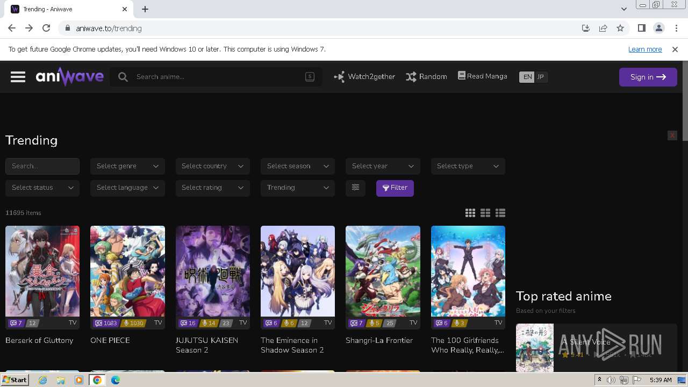Dismiss the Chrome update notification
Screen dimensions: 688x387
[x=675, y=49]
